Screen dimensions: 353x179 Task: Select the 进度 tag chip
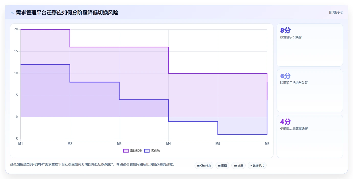coord(238,165)
